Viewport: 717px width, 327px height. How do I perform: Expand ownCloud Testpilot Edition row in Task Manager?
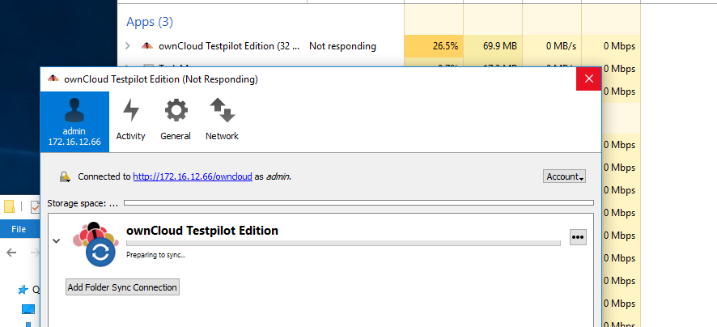tap(128, 46)
